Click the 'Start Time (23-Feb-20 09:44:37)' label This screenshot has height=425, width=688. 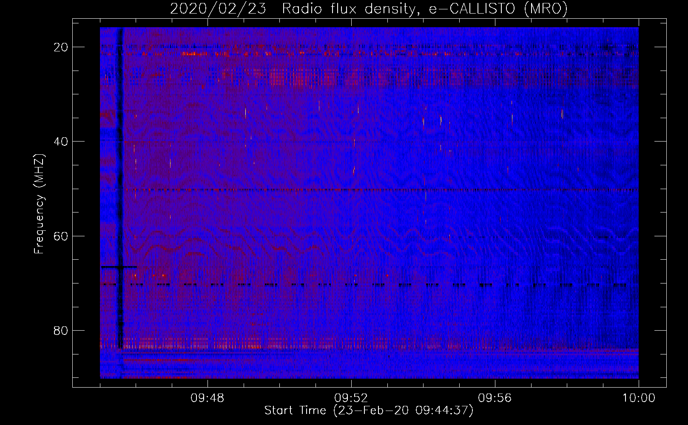[x=369, y=411]
